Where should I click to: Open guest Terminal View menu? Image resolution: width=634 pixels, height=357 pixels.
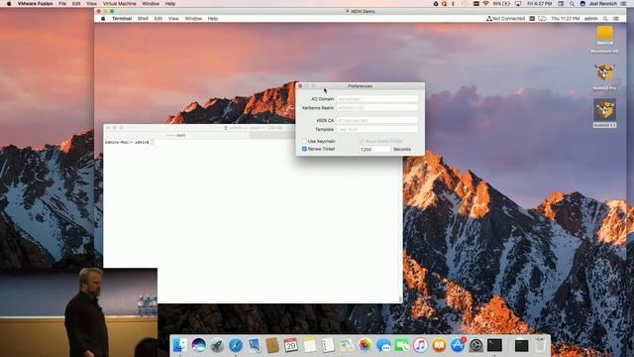pos(173,19)
